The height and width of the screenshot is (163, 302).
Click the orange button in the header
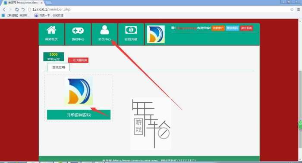click(218, 28)
